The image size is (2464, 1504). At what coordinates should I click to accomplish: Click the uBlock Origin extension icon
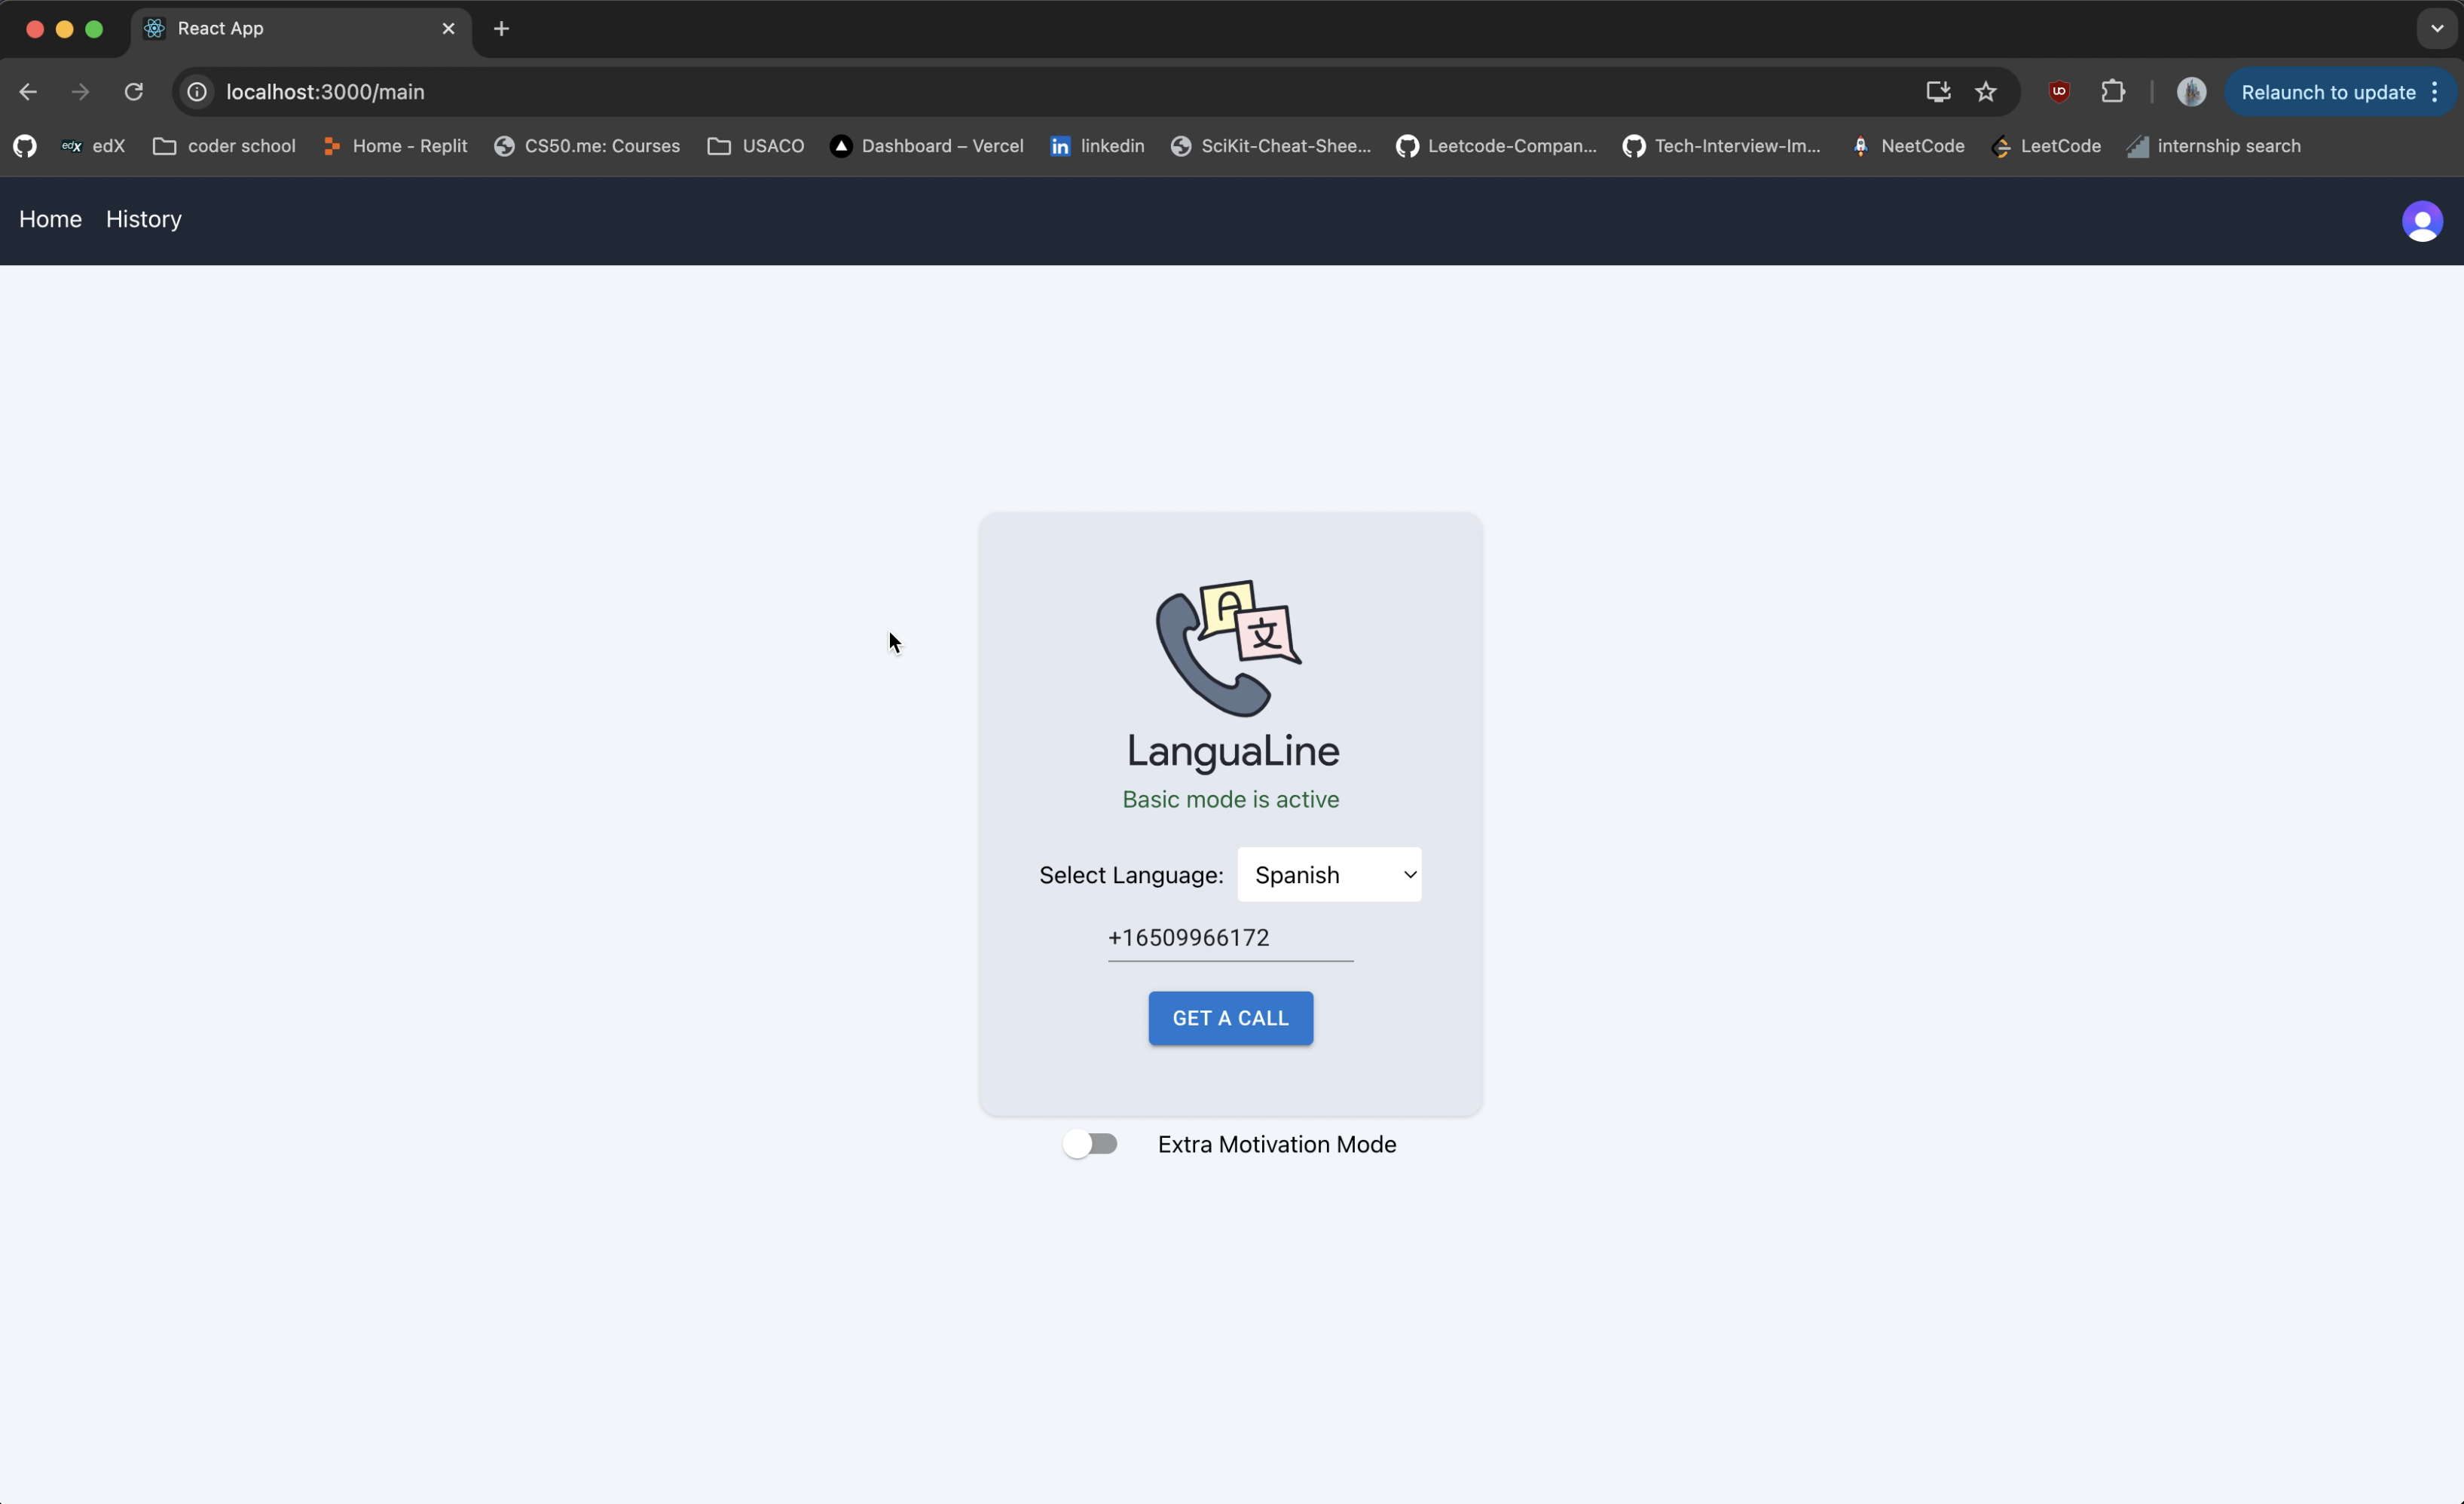(x=2058, y=92)
